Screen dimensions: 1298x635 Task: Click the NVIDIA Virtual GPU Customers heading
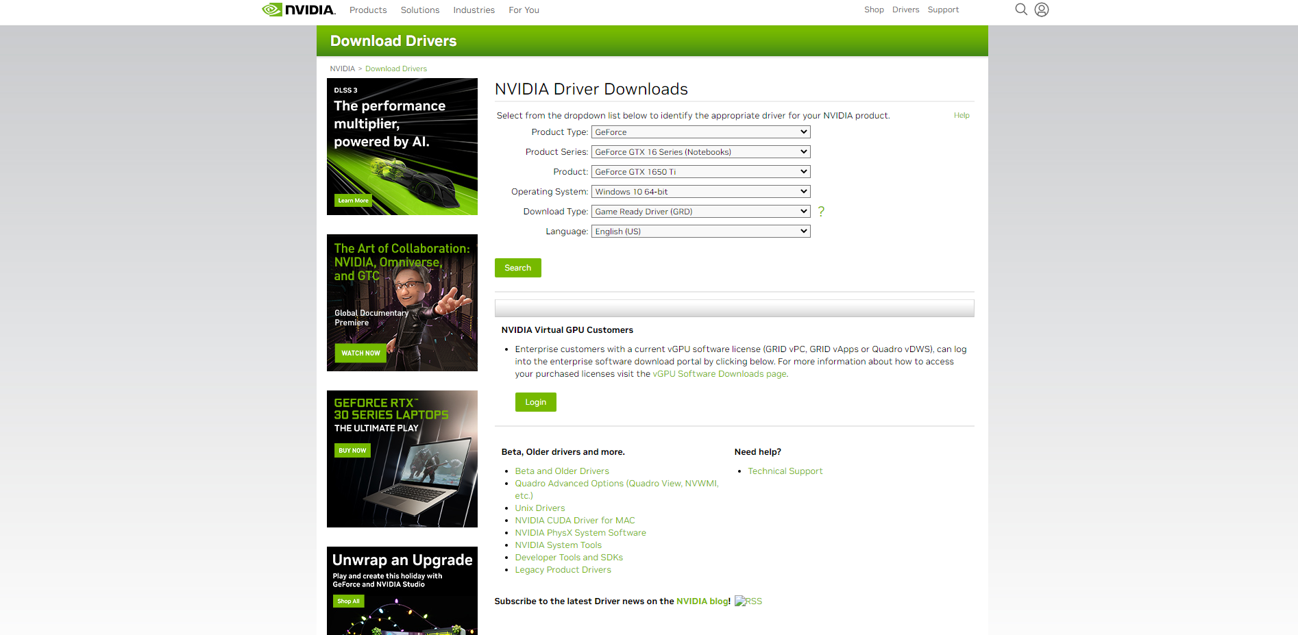(567, 330)
